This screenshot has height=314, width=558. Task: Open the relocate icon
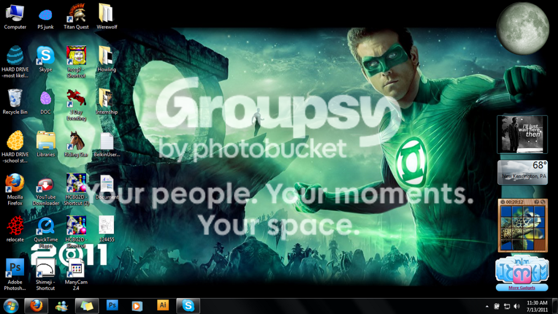pos(15,230)
